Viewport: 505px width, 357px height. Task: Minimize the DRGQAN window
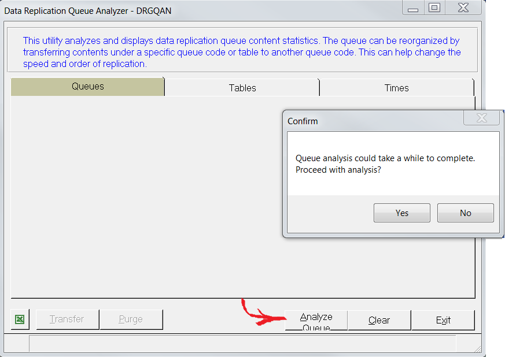point(413,8)
